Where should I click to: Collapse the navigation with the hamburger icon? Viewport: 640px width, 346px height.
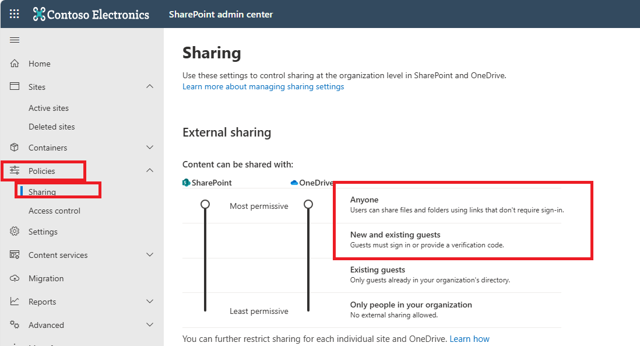pos(15,40)
